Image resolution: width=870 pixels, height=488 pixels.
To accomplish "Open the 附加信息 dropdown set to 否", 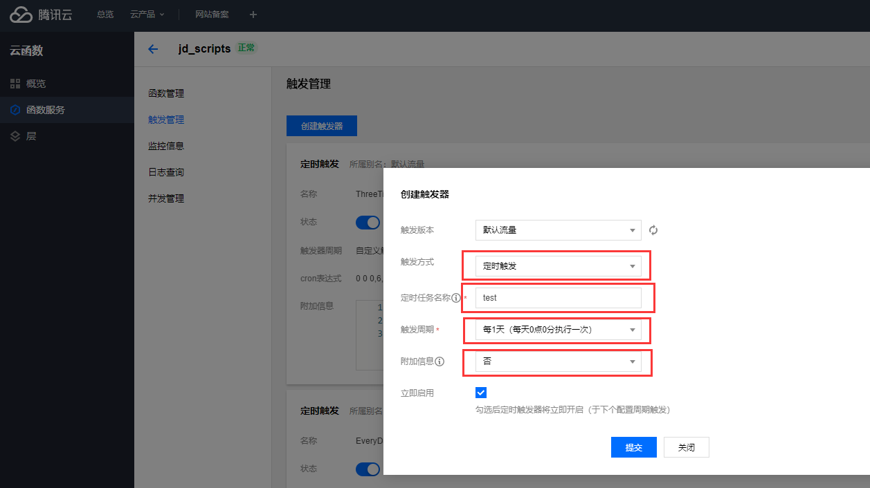I will pyautogui.click(x=558, y=362).
